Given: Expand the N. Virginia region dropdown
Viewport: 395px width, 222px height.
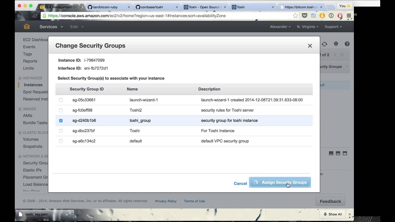Looking at the screenshot, I should 307,27.
